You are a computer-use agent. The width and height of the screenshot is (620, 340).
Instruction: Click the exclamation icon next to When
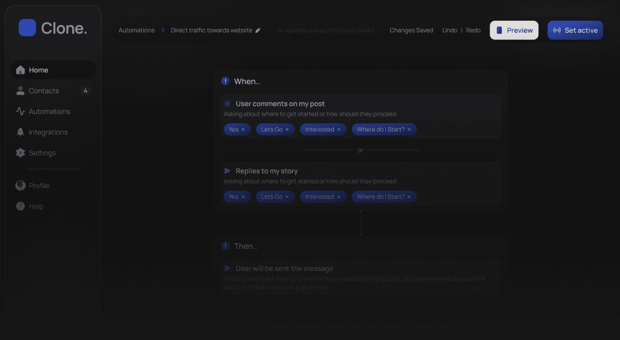tap(225, 81)
